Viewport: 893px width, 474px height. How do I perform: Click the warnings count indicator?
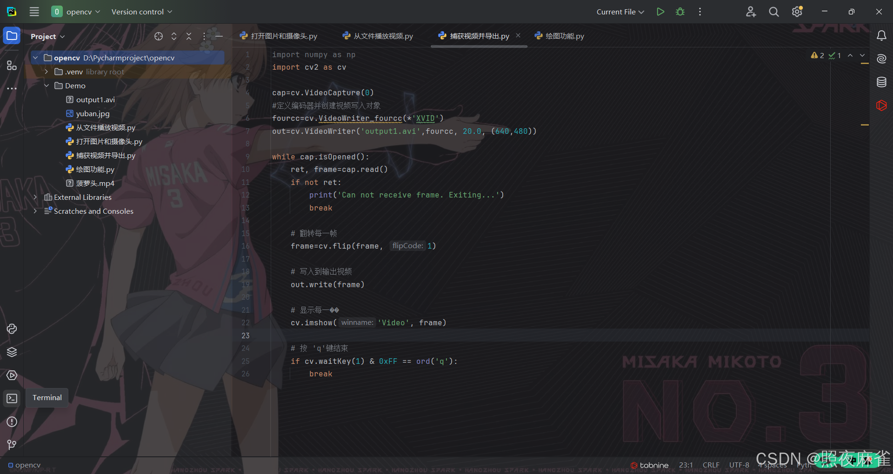[818, 55]
